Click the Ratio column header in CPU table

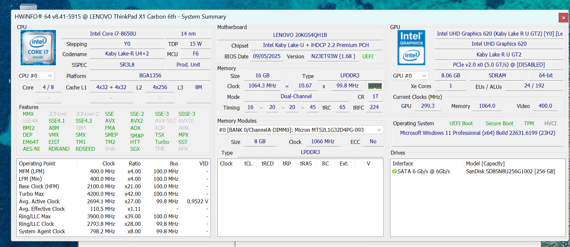pyautogui.click(x=130, y=163)
